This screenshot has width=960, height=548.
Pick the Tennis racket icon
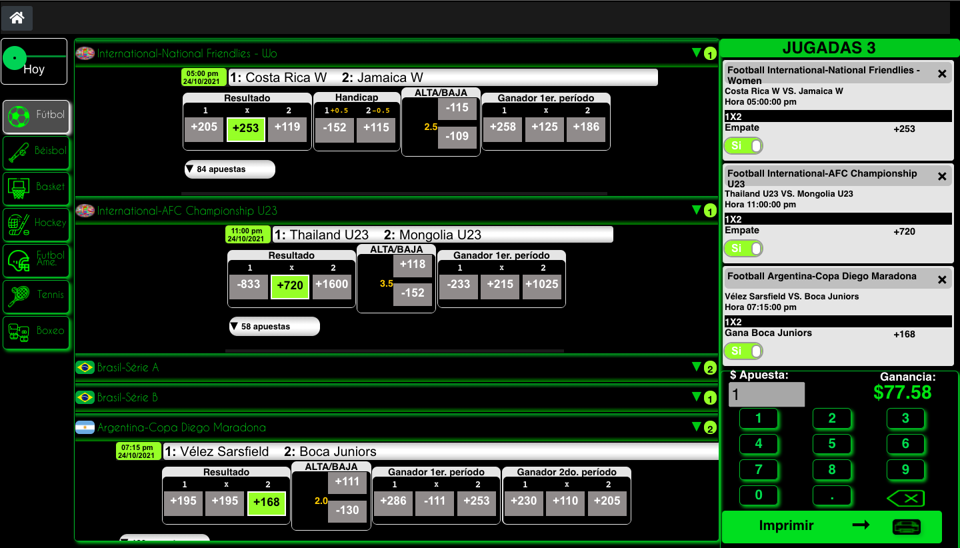[x=19, y=296]
